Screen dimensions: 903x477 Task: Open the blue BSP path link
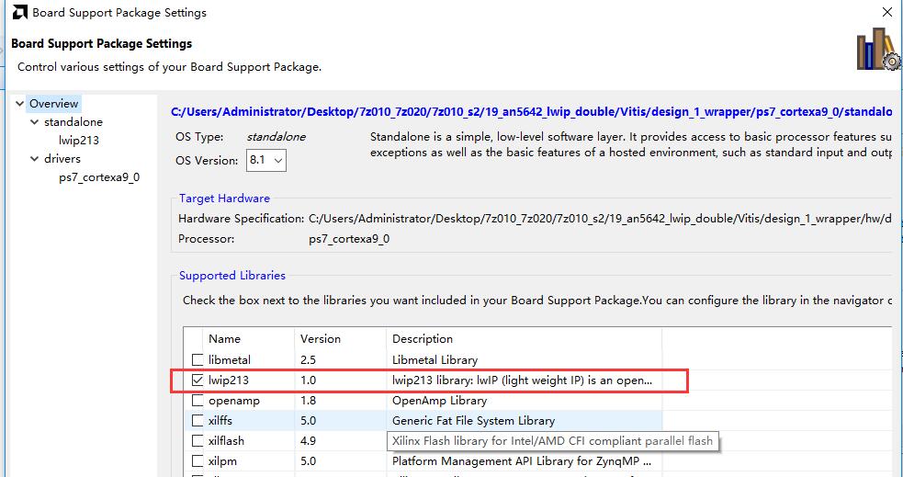click(x=532, y=111)
